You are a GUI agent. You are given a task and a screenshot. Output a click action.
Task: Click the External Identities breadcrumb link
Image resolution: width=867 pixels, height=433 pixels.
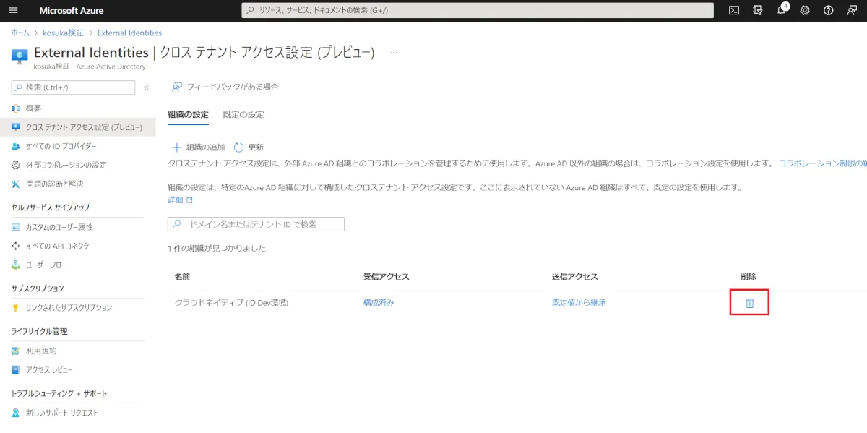(x=129, y=33)
